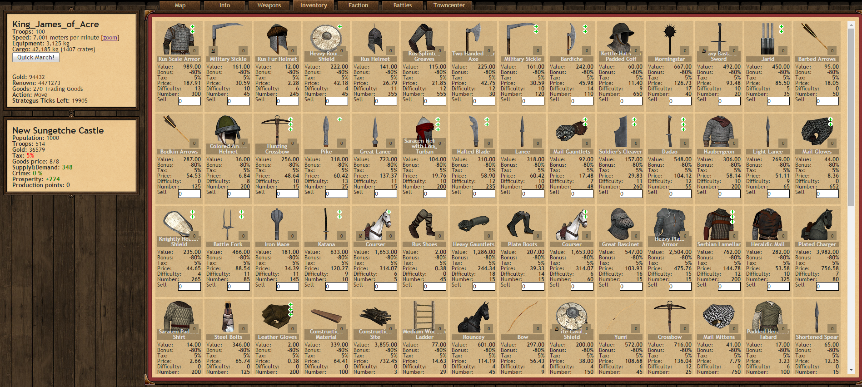Select the Mail Mittens icon

click(719, 317)
